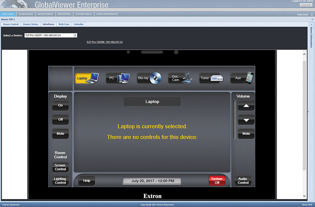This screenshot has height=207, width=315.
Task: Turn the Display Off
Action: coord(60,120)
